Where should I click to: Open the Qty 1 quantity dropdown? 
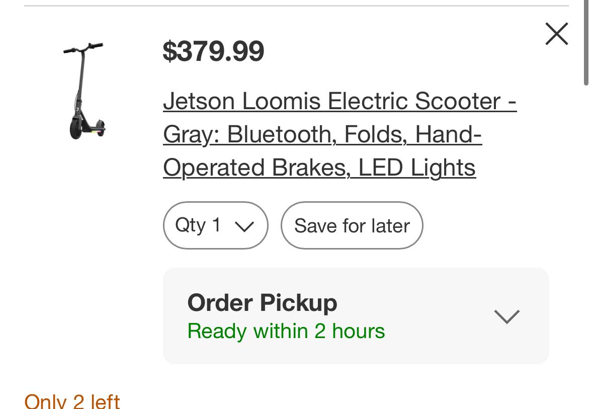click(215, 225)
